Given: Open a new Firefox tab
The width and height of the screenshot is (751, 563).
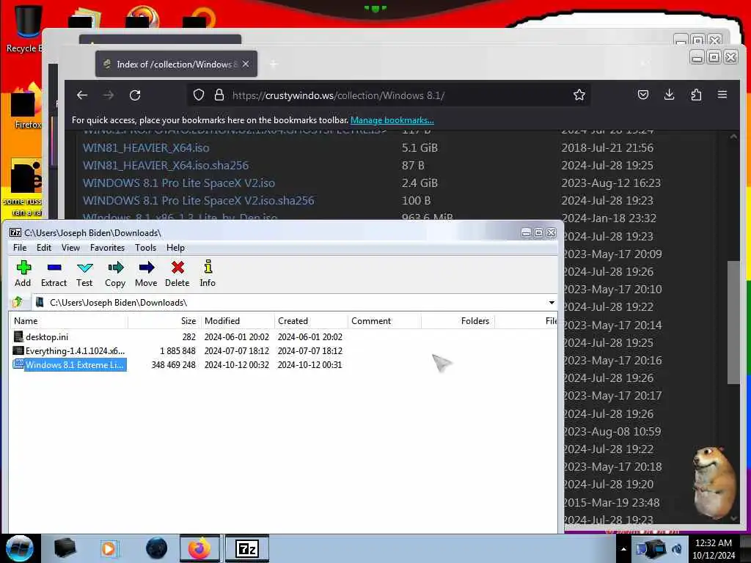Looking at the screenshot, I should tap(274, 65).
